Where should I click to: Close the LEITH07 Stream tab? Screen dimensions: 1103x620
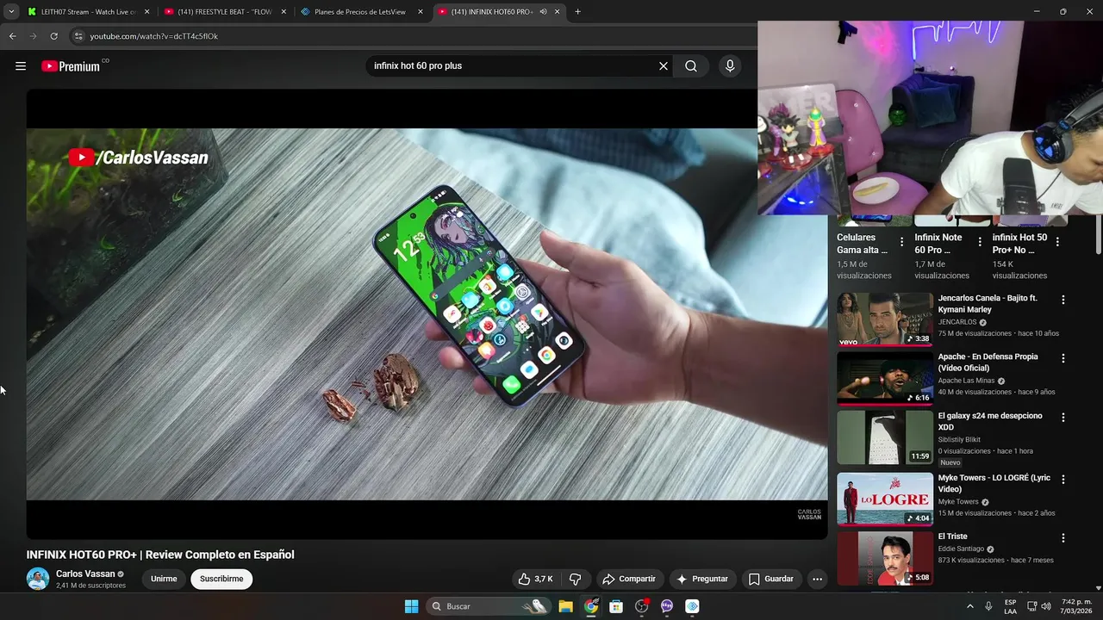(146, 12)
